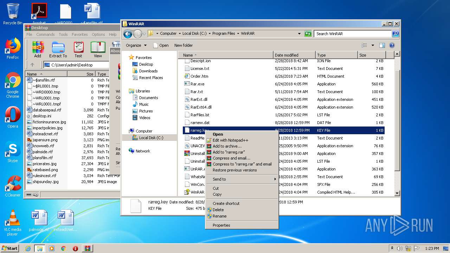Show hidden system tray icons
This screenshot has height=253, width=450.
tap(392, 248)
